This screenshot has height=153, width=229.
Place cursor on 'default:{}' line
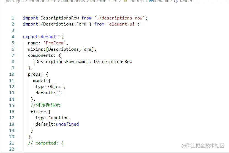point(48,93)
